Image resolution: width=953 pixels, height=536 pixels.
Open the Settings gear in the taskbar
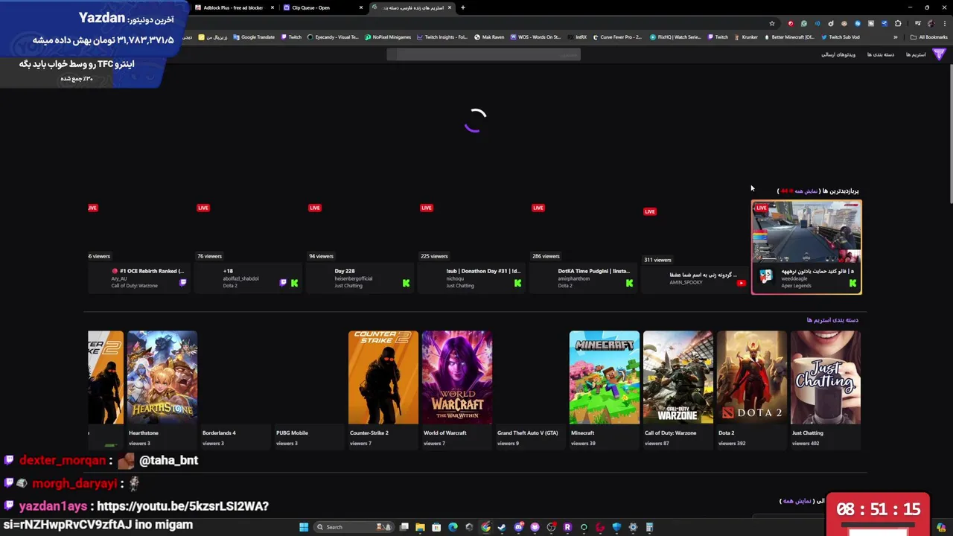[x=633, y=527]
